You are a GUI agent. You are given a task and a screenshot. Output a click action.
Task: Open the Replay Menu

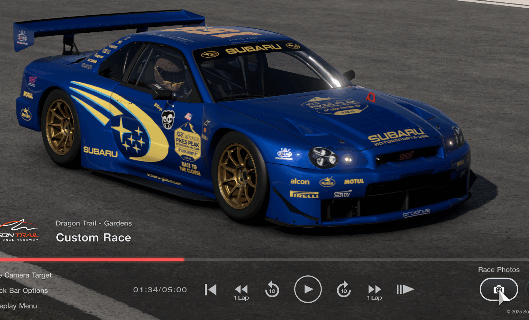pos(18,306)
